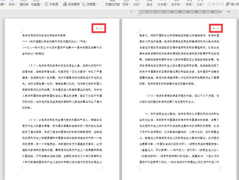The width and height of the screenshot is (239, 180).
Task: Click the paragraph starting (27)
Action: pos(62,87)
